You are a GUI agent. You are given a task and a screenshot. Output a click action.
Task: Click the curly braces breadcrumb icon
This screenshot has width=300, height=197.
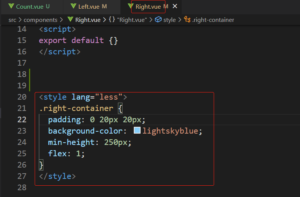click(112, 20)
